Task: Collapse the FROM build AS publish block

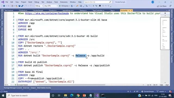Action: point(17,62)
